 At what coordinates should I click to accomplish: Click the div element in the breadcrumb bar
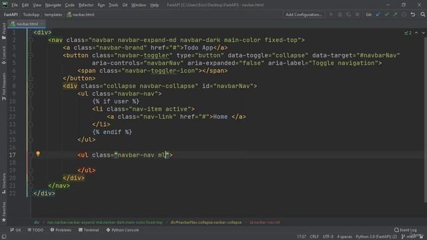pos(37,222)
